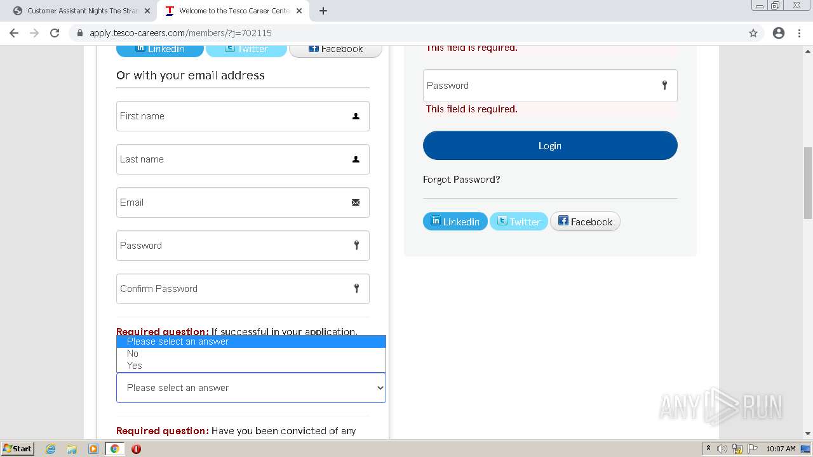Bookmark this page with the star icon
Viewport: 813px width, 457px height.
tap(753, 33)
